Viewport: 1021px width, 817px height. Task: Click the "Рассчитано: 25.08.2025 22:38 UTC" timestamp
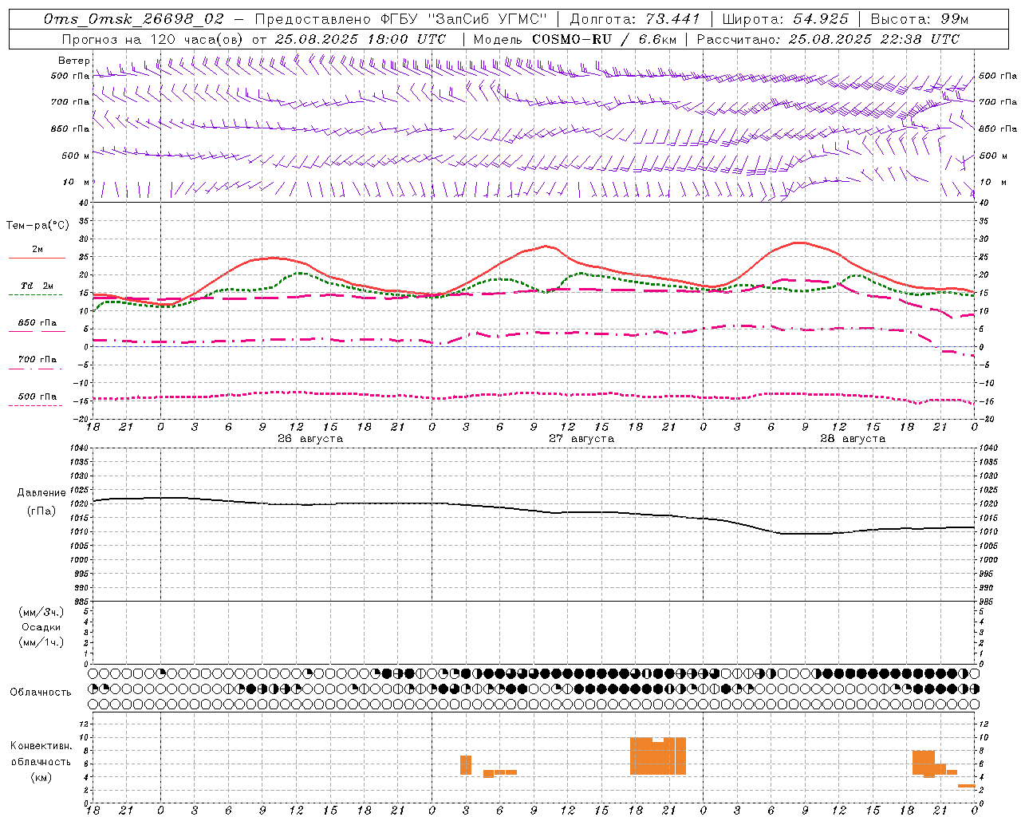point(828,39)
